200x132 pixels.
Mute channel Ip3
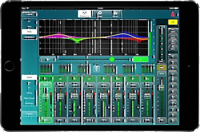(75, 85)
